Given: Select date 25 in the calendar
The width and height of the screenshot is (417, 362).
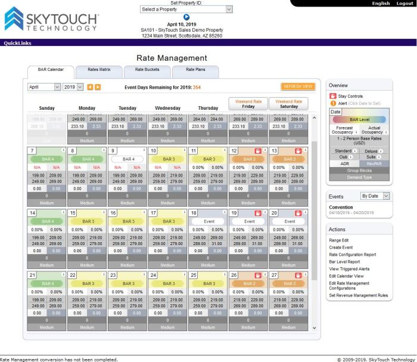Looking at the screenshot, I should pyautogui.click(x=194, y=275).
